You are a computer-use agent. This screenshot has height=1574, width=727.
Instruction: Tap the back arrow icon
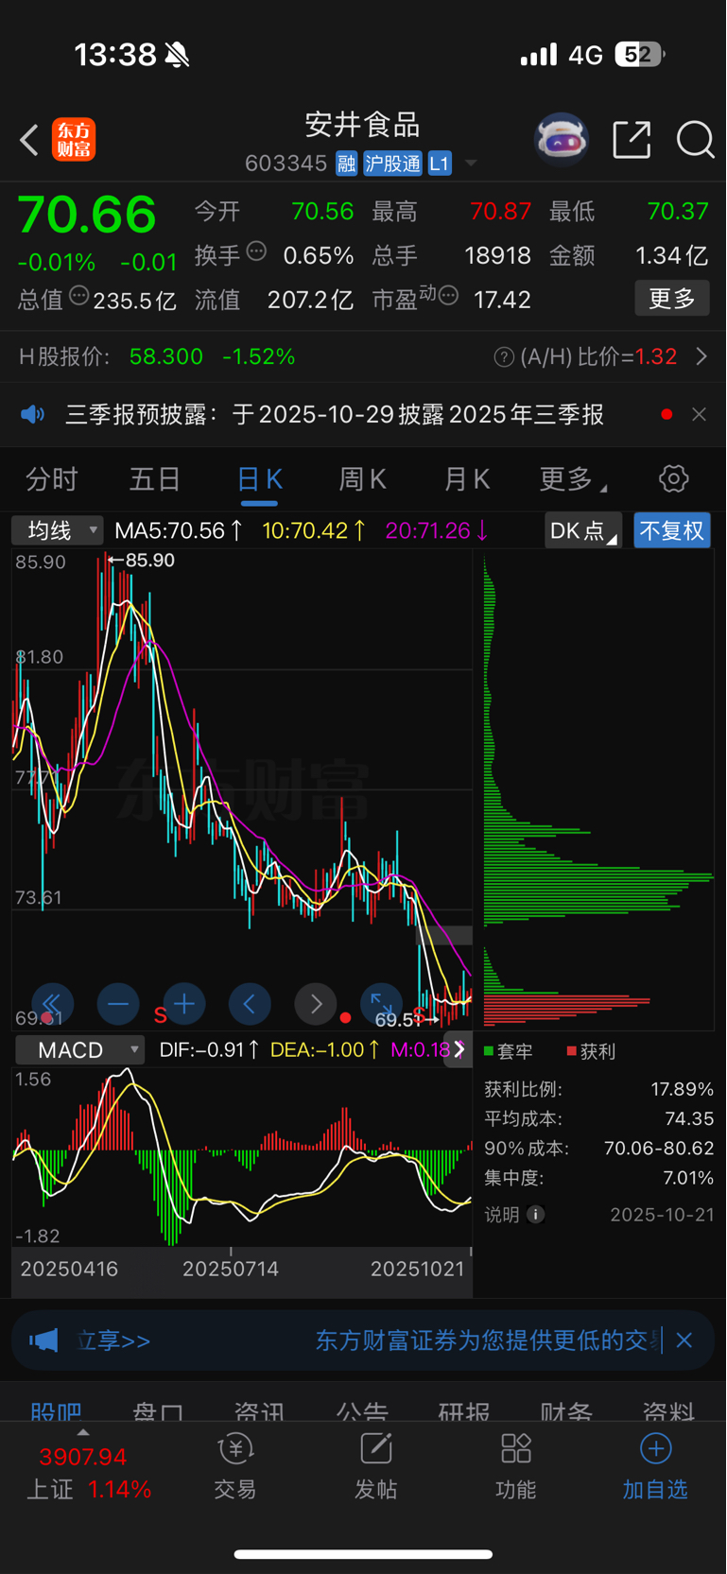[x=29, y=141]
